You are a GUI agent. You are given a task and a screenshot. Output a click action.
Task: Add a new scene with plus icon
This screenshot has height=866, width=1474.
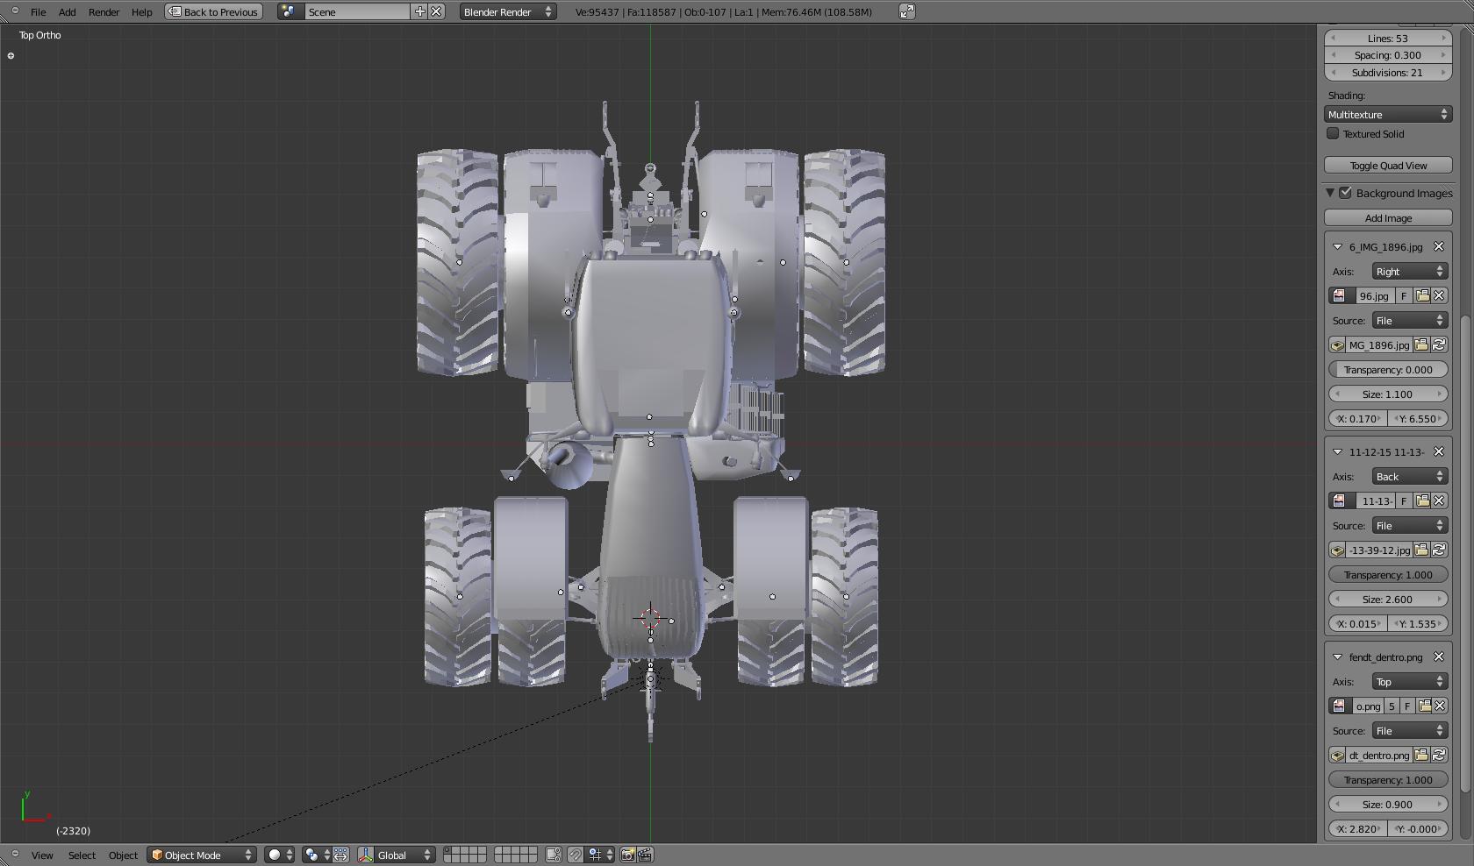coord(419,11)
